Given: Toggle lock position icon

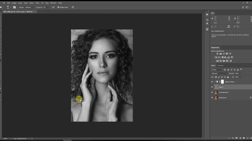Looking at the screenshot, I should click(x=222, y=77).
